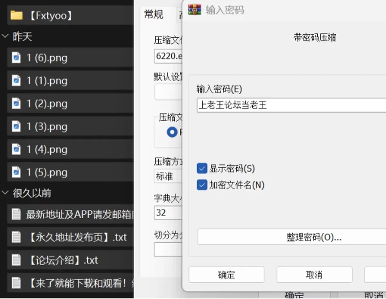This screenshot has height=299, width=386.
Task: Toggle the 显示密码(S) checkbox
Action: (x=202, y=168)
